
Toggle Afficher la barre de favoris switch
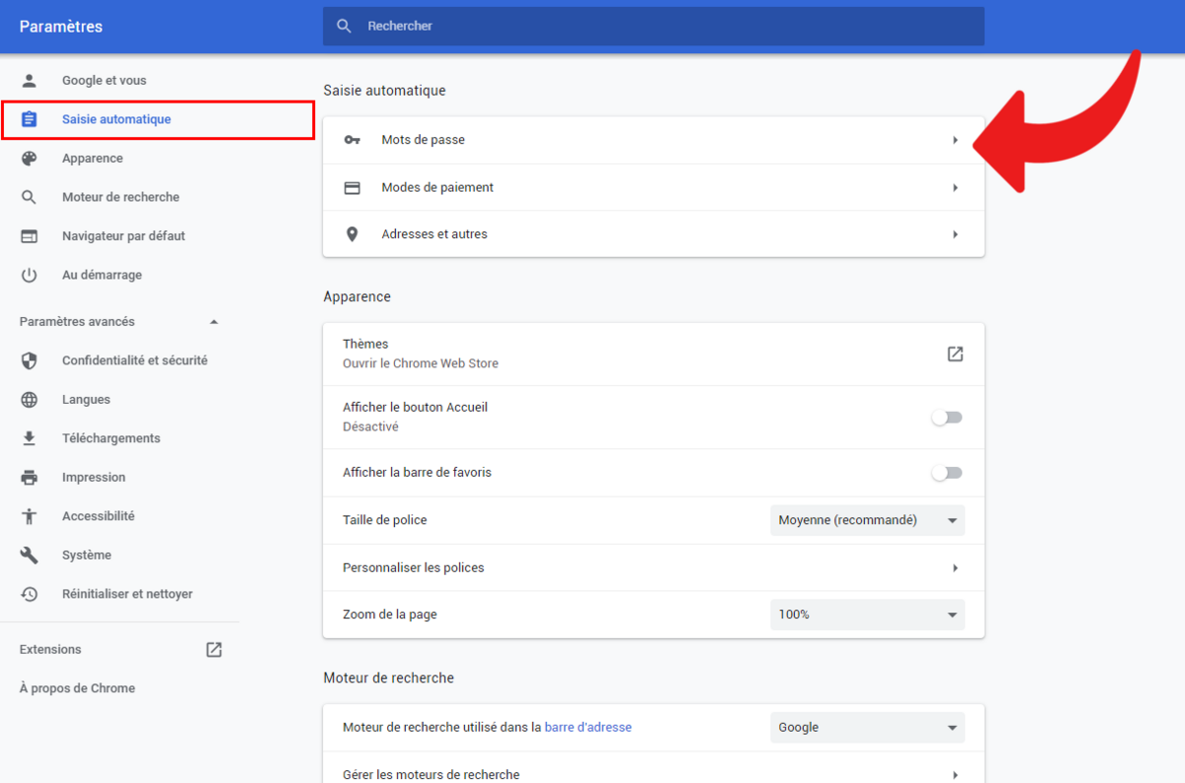click(947, 473)
